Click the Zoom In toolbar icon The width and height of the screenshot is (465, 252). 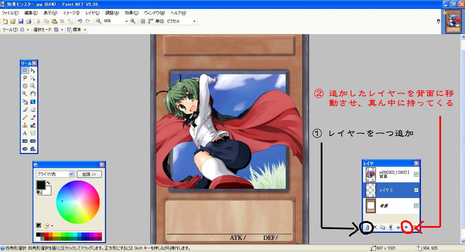133,21
